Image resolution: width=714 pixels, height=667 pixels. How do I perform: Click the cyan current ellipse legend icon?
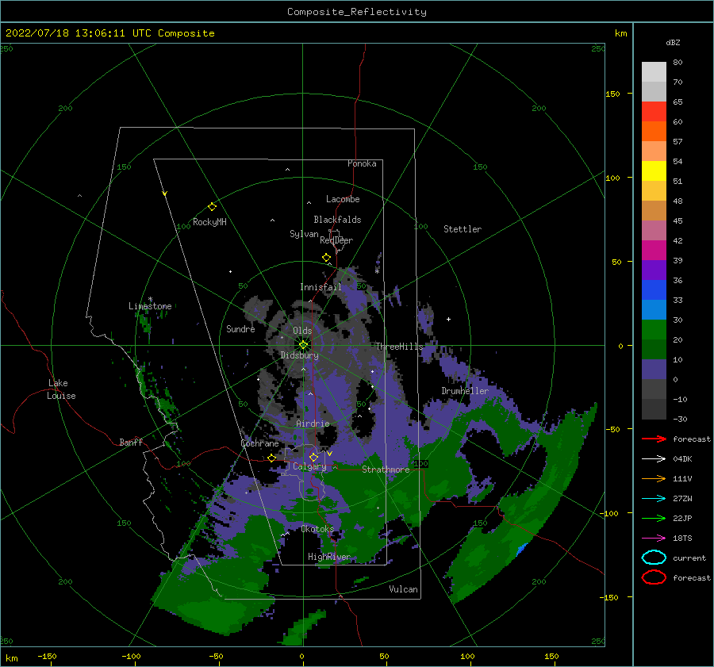[654, 558]
